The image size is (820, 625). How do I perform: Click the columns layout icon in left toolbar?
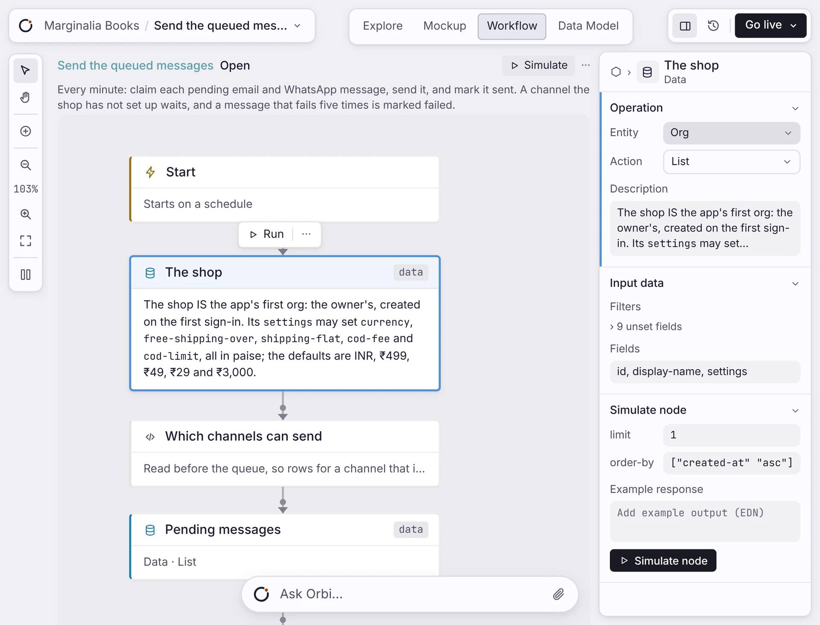[26, 275]
